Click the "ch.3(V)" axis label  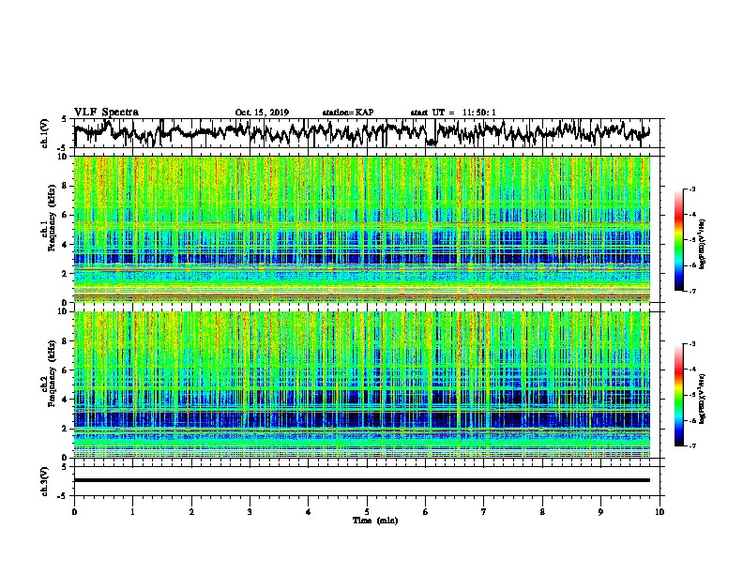45,481
